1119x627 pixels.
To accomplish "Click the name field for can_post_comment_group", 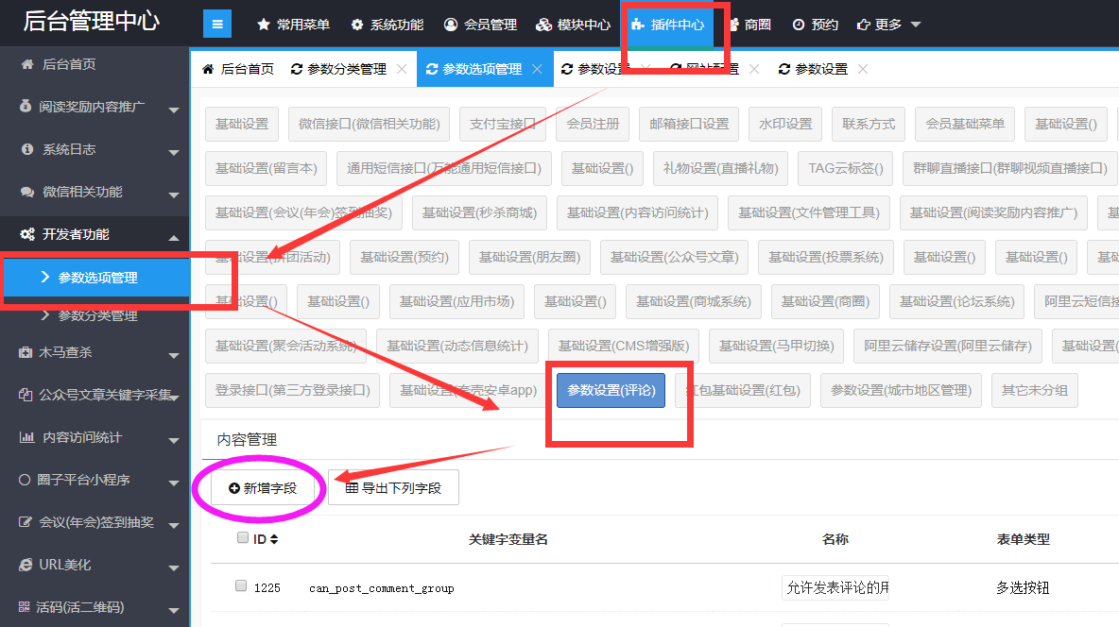I will coord(835,587).
